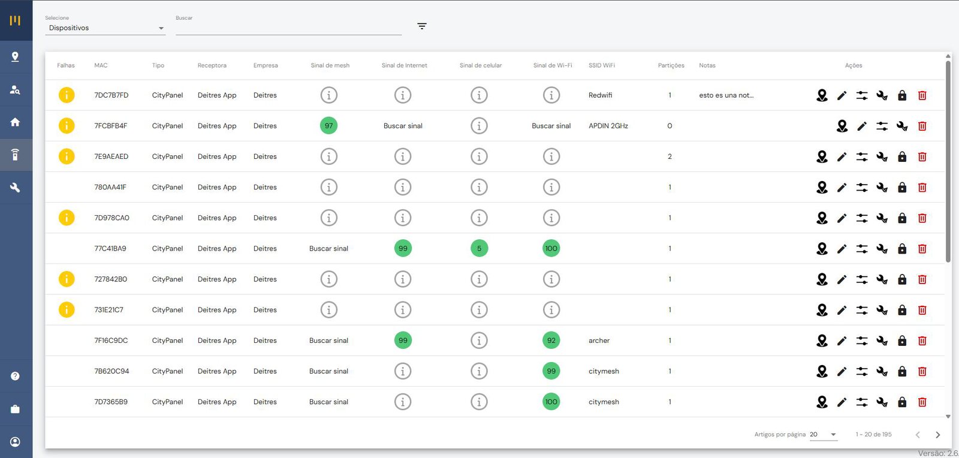
Task: Open wrench tools for device 7D978CA0
Action: point(882,218)
